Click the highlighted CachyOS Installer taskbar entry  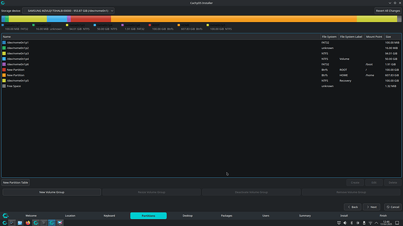[51, 223]
